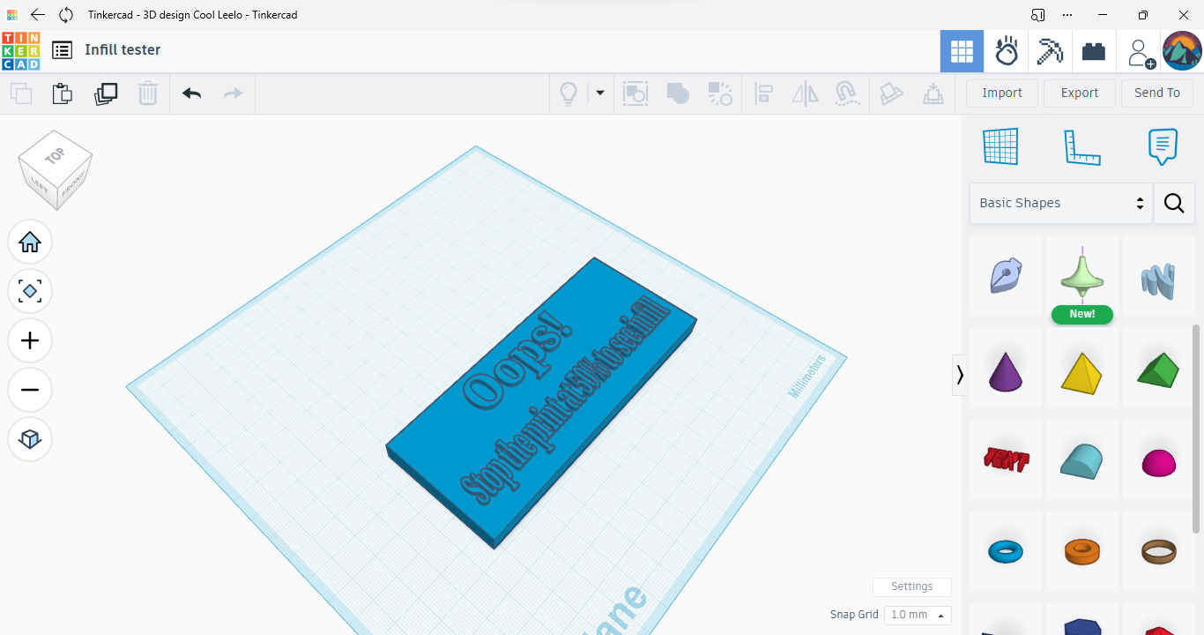Click the view cube TOP face

(55, 156)
